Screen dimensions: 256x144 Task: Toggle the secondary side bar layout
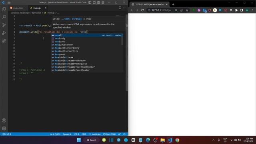tap(99, 2)
